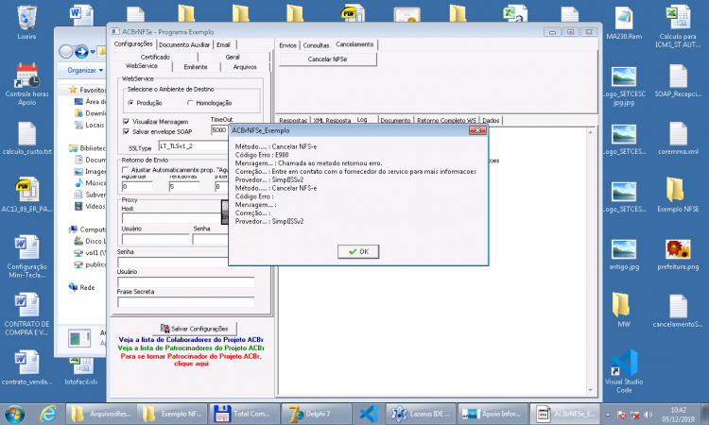Open the MW folder icon

pos(624,310)
